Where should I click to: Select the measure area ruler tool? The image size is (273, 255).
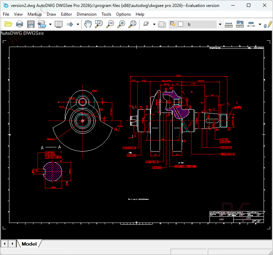[240, 24]
